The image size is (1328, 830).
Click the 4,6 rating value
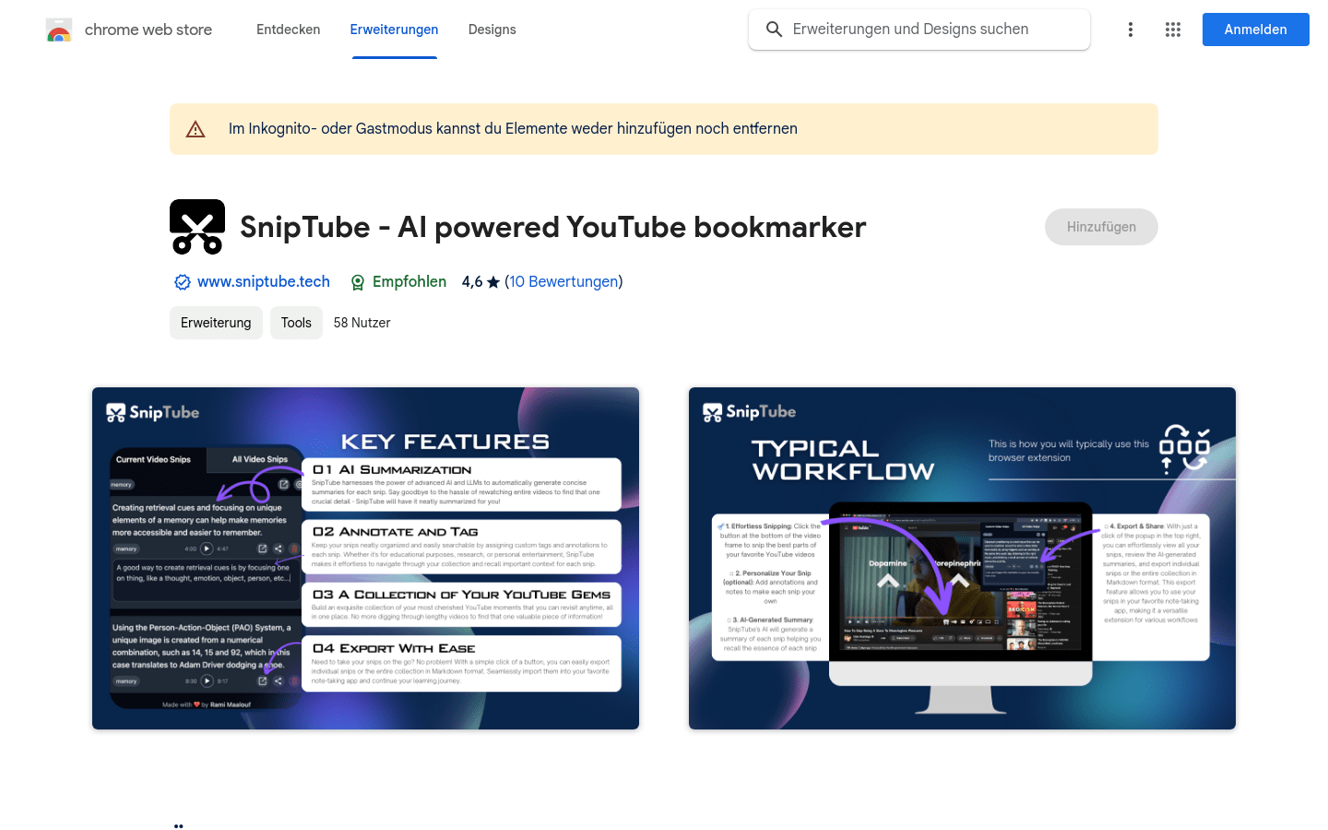[472, 282]
